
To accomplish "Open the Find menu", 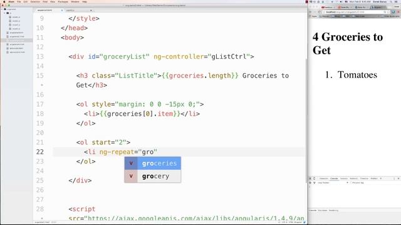I will [x=45, y=1].
